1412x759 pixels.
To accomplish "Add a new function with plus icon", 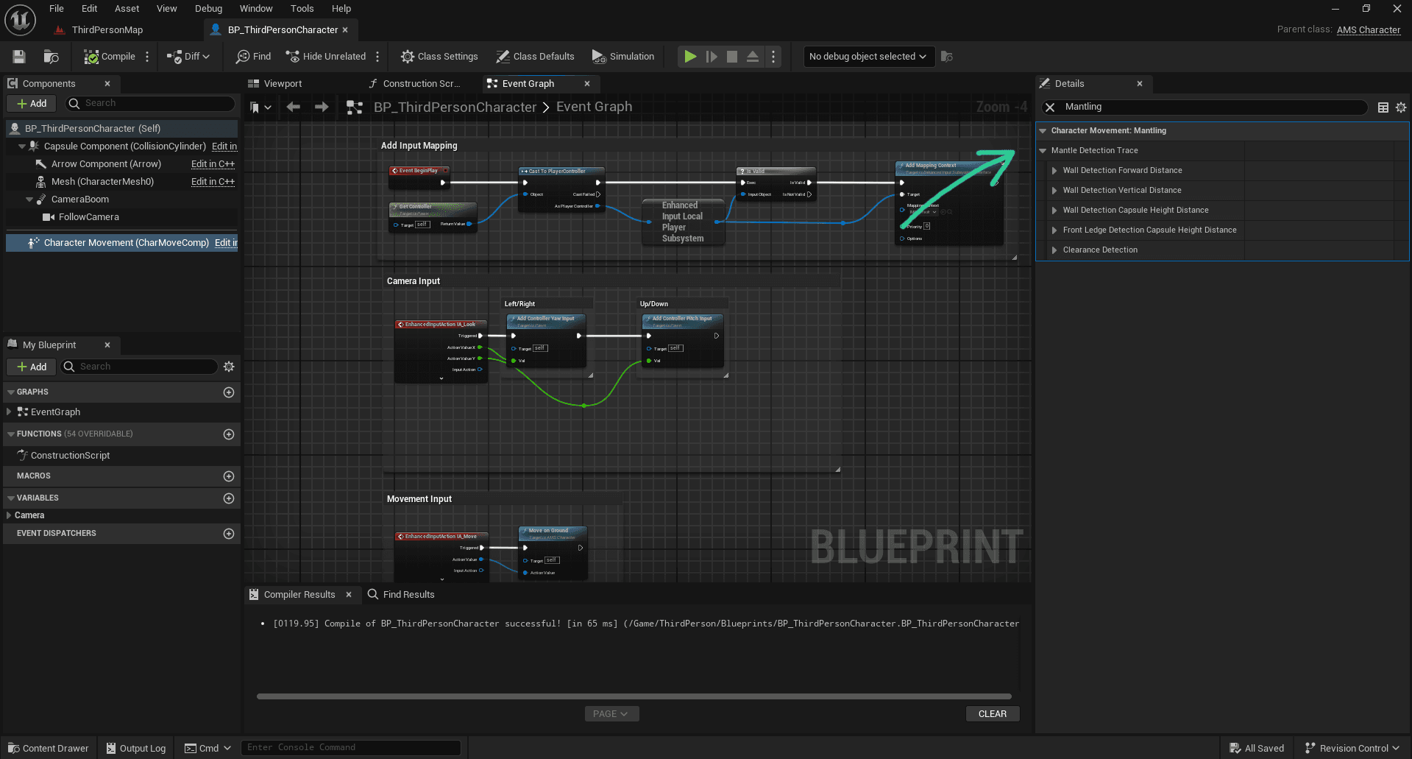I will tap(229, 434).
